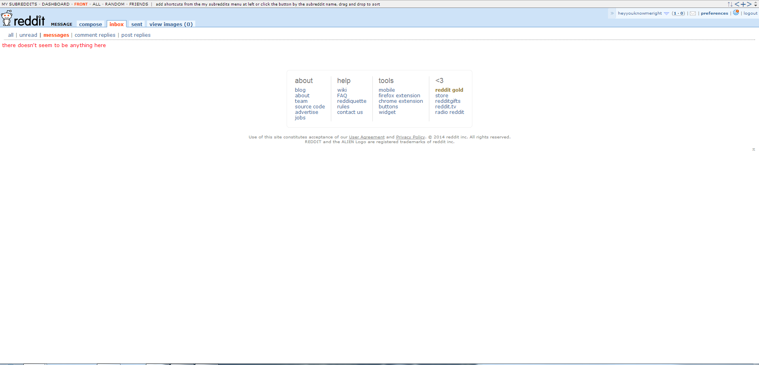The height and width of the screenshot is (365, 759).
Task: Open the about link under blog
Action: [x=302, y=96]
